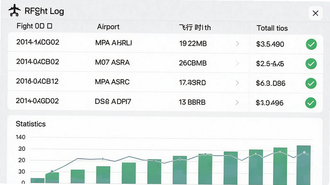Viewport: 330px width, 185px height.
Task: Click the $6.3.D86 total
Action: [271, 83]
